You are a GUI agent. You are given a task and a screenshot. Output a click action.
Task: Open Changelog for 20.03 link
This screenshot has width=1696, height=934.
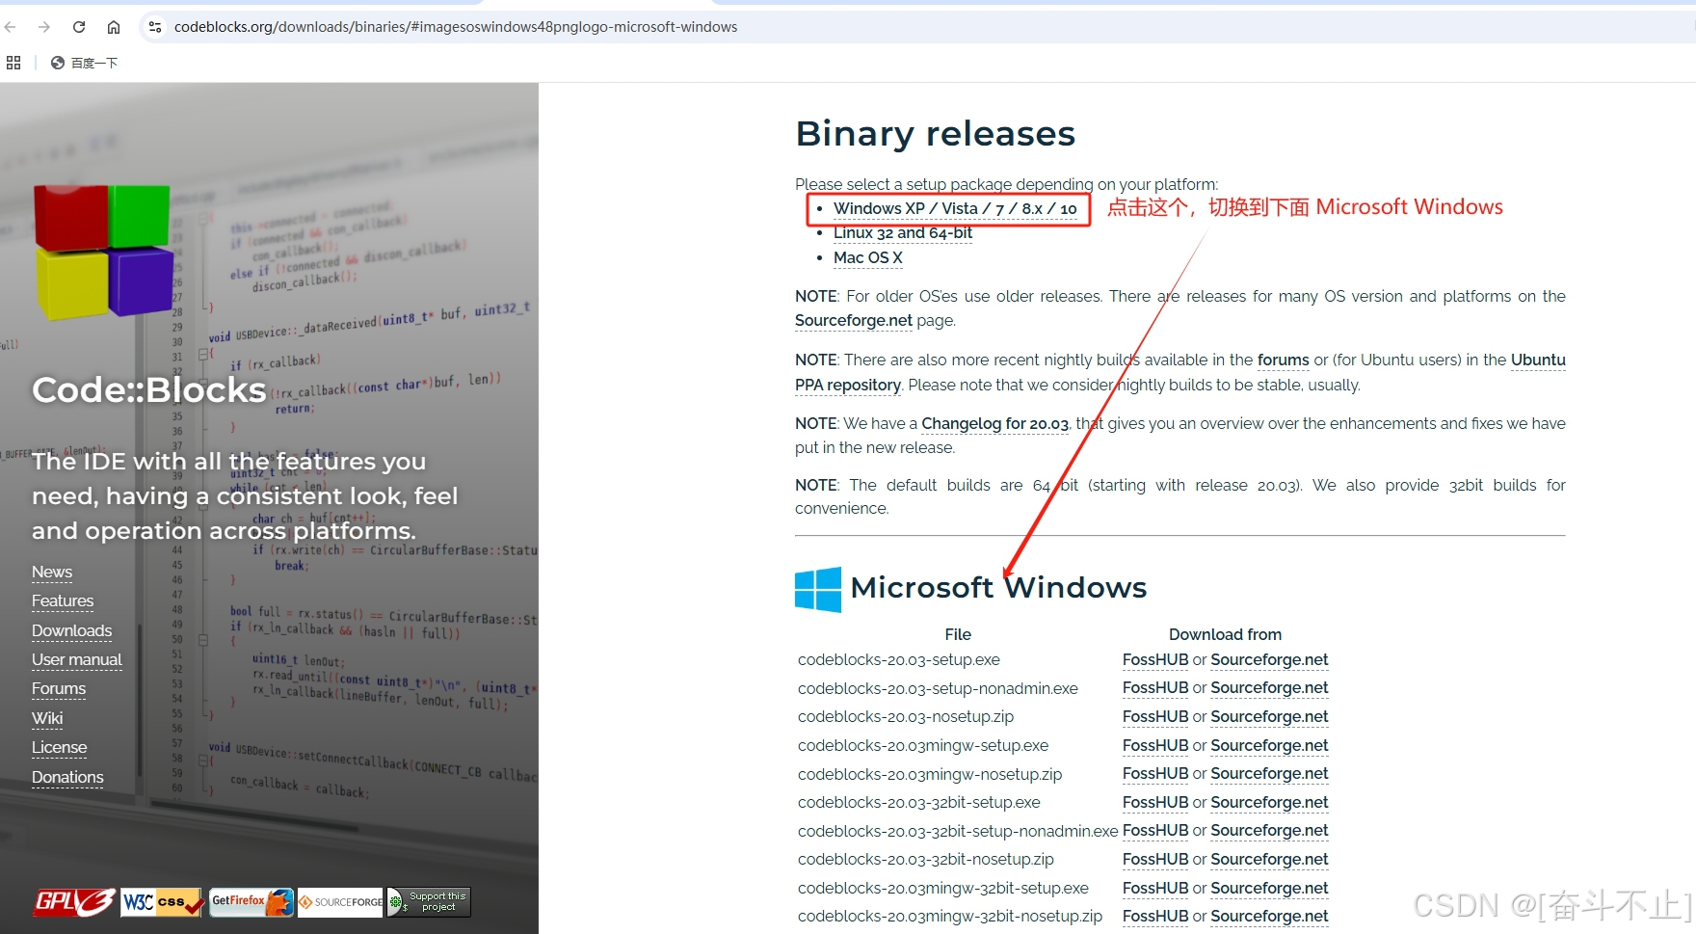tap(994, 423)
